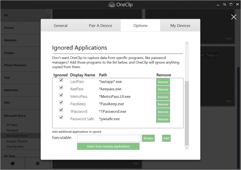Remove the KeePass entry
Image resolution: width=241 pixels, height=170 pixels.
[x=163, y=89]
